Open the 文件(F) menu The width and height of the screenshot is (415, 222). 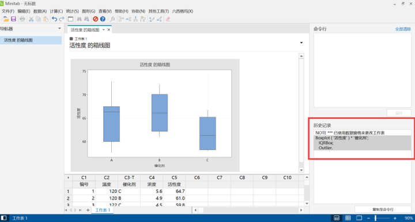coord(8,11)
